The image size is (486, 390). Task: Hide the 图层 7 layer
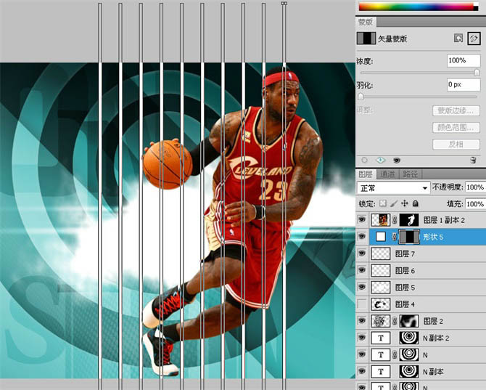click(x=362, y=253)
